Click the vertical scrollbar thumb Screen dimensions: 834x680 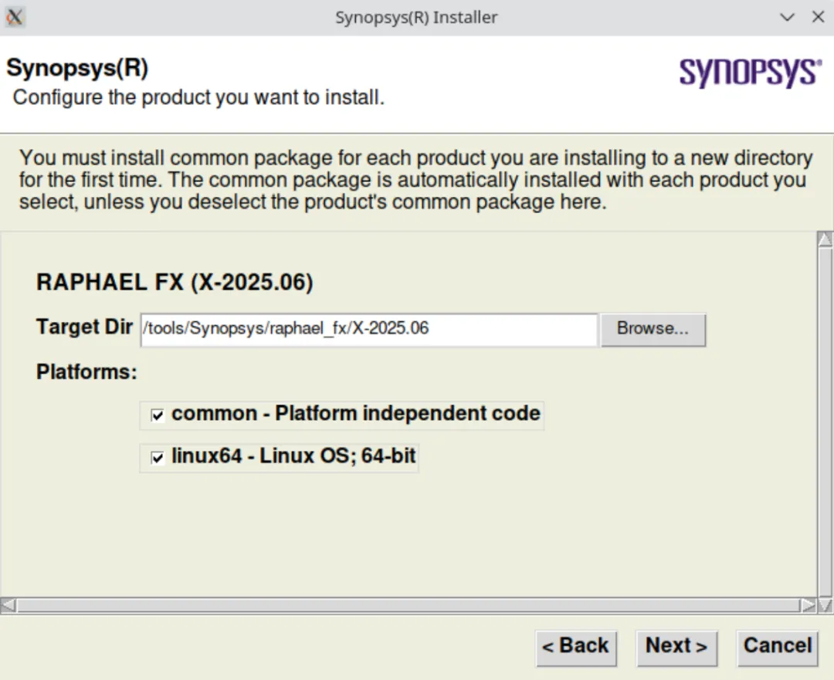[825, 417]
